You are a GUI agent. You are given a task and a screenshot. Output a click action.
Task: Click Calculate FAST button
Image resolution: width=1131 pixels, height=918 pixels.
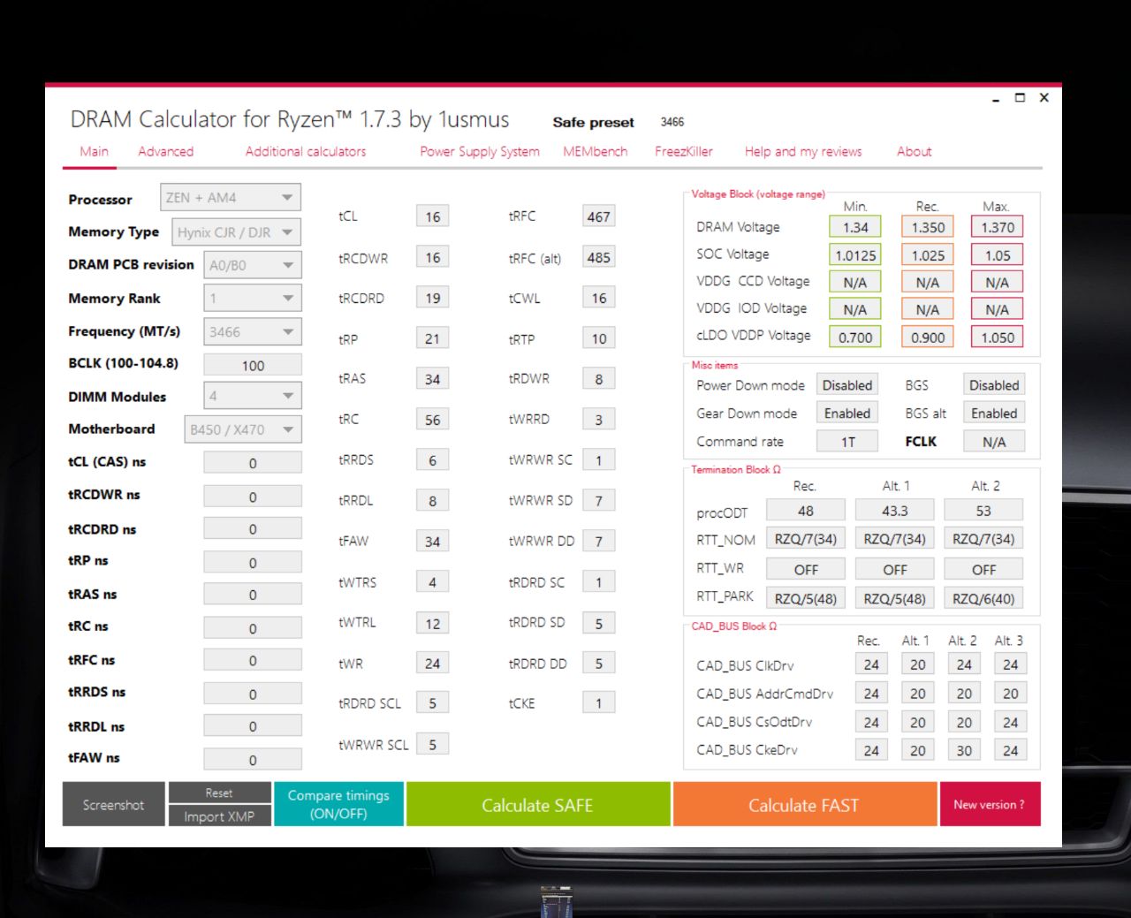click(804, 804)
